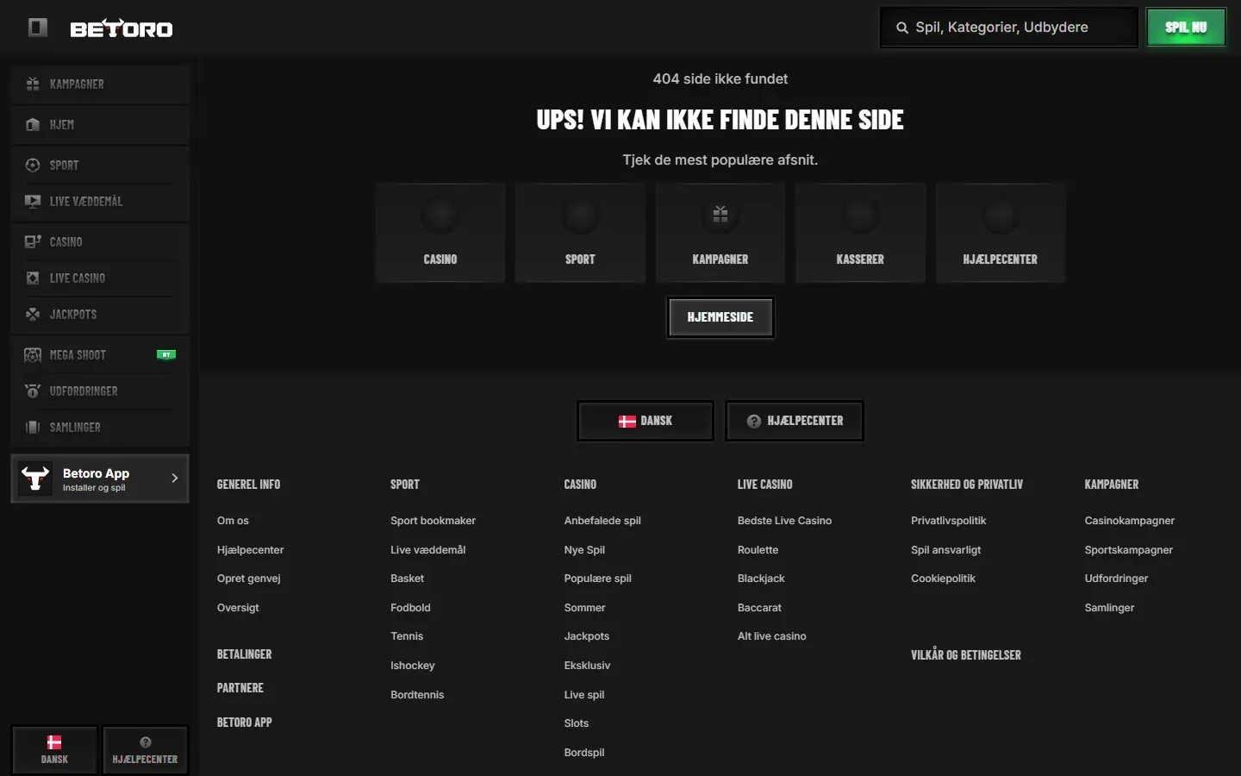
Task: Click the Bordtennis footer link
Action: (x=417, y=695)
